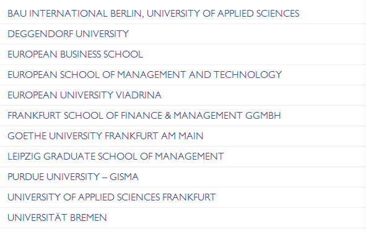Click TECHNOLOGY in the ESMT row
This screenshot has width=366, height=232.
pos(248,75)
